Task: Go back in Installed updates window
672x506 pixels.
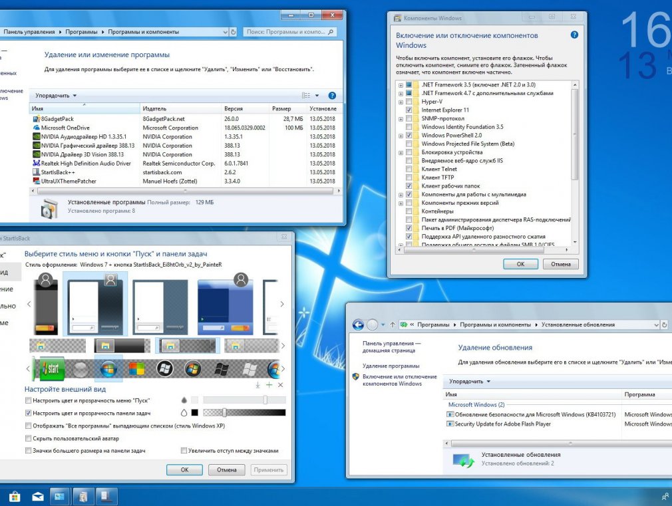Action: [358, 324]
